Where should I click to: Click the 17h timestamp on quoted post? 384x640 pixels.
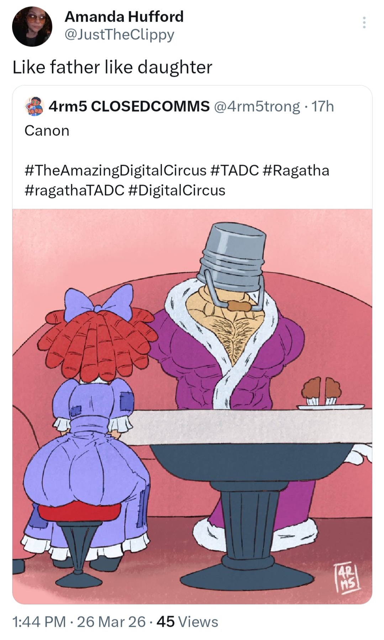coord(323,106)
